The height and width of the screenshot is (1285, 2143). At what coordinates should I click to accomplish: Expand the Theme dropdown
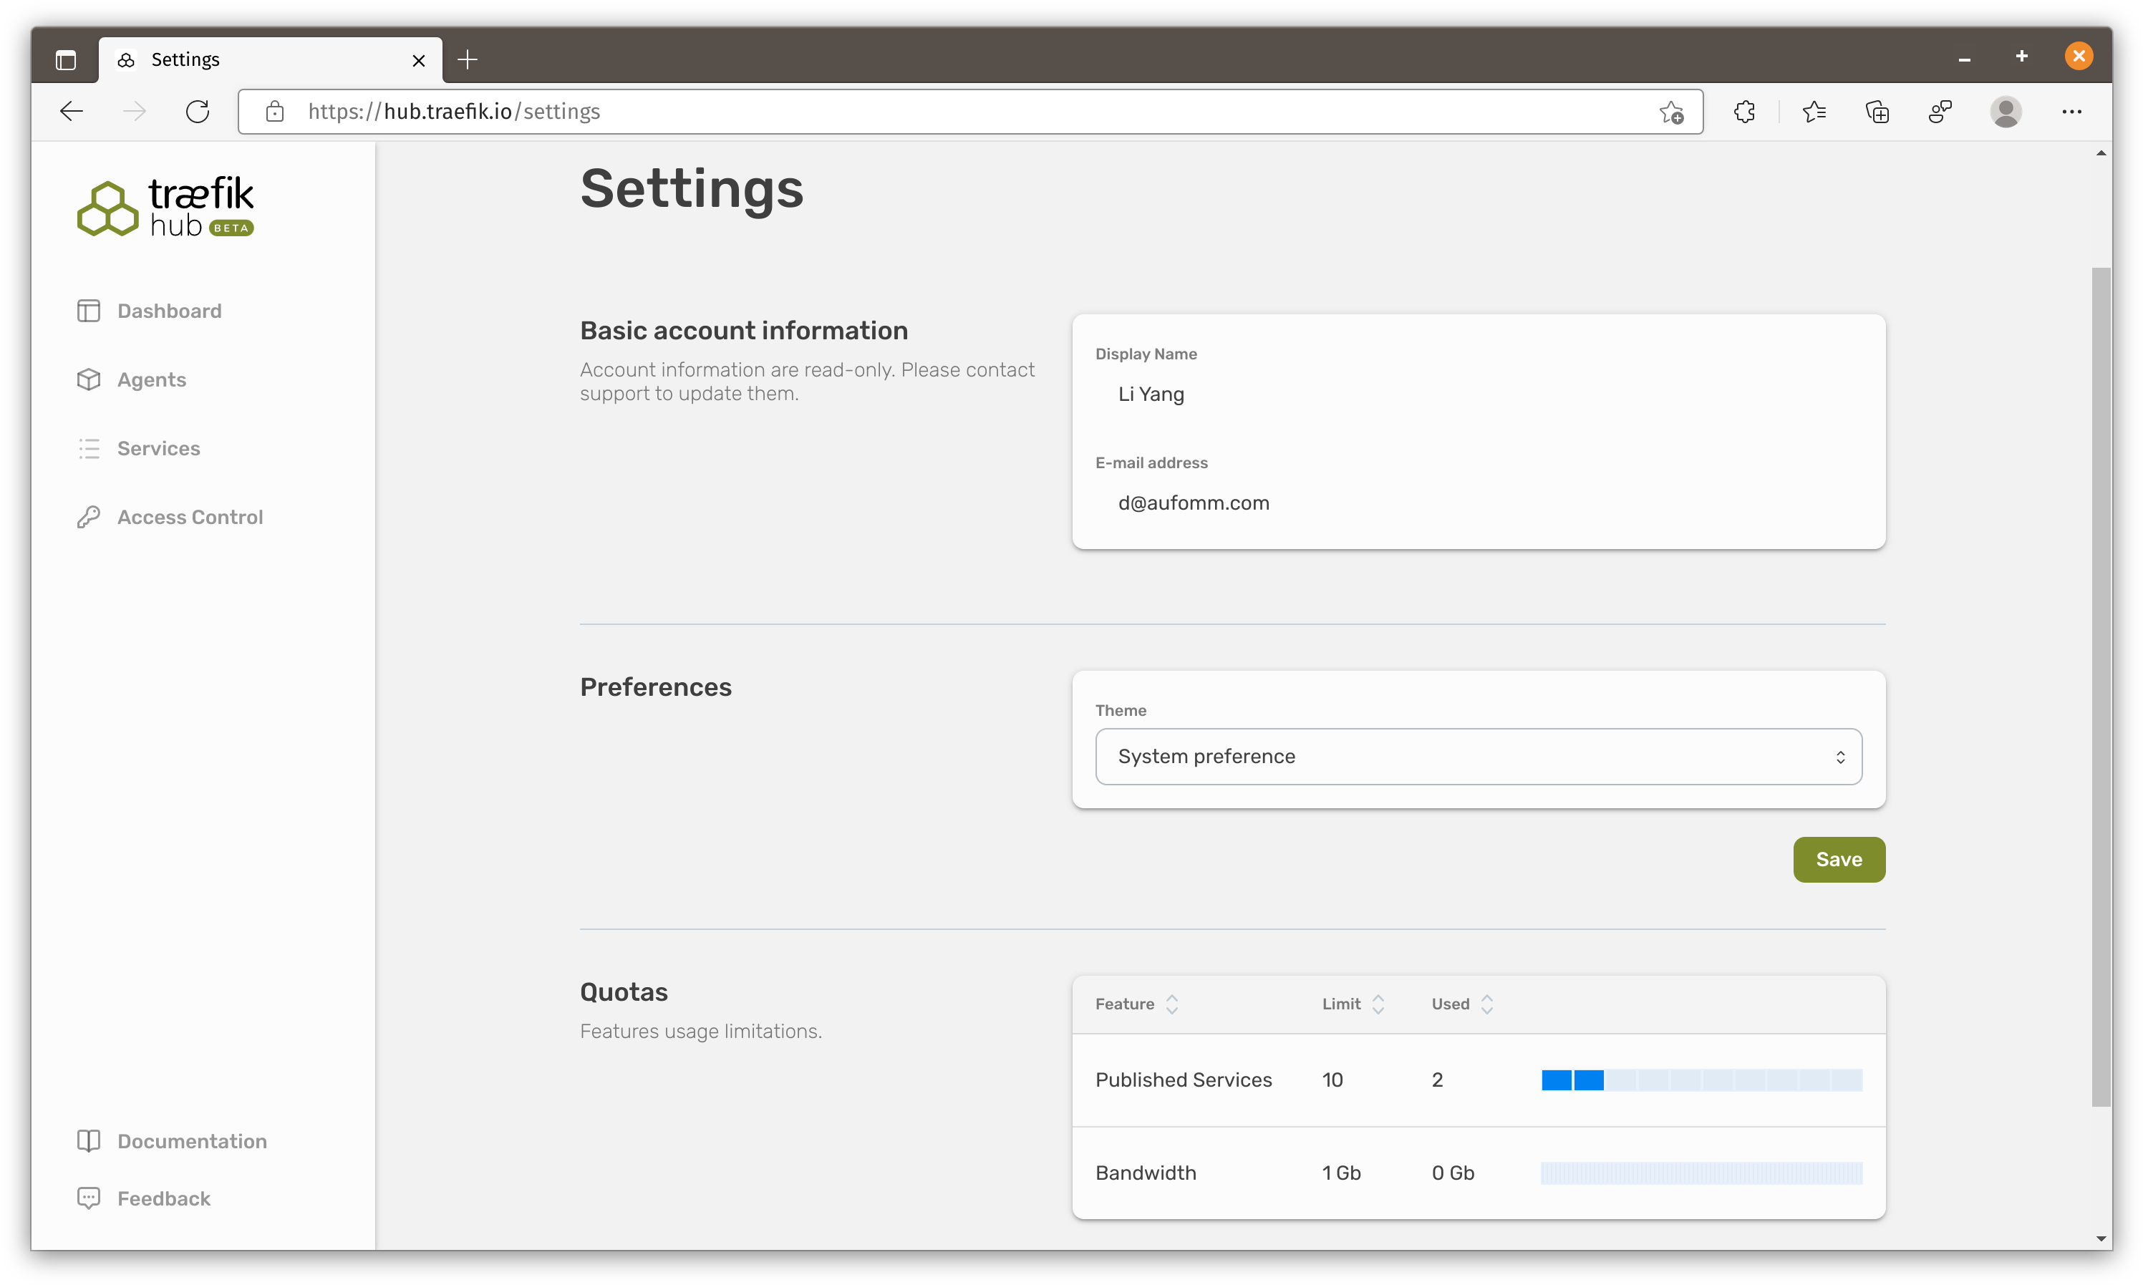pyautogui.click(x=1478, y=757)
